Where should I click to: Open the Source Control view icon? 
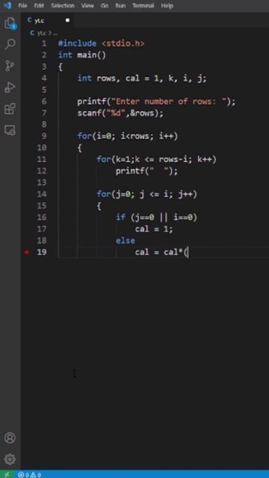point(10,66)
